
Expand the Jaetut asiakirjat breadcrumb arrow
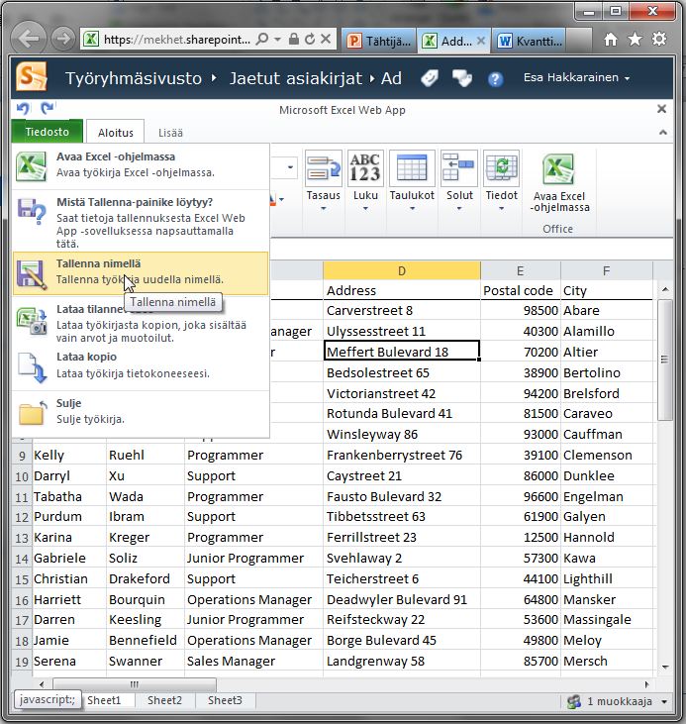coord(372,78)
